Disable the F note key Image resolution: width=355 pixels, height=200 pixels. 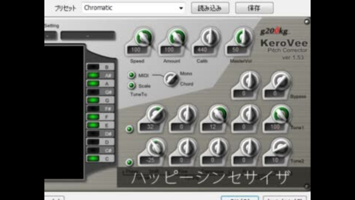coord(100,117)
